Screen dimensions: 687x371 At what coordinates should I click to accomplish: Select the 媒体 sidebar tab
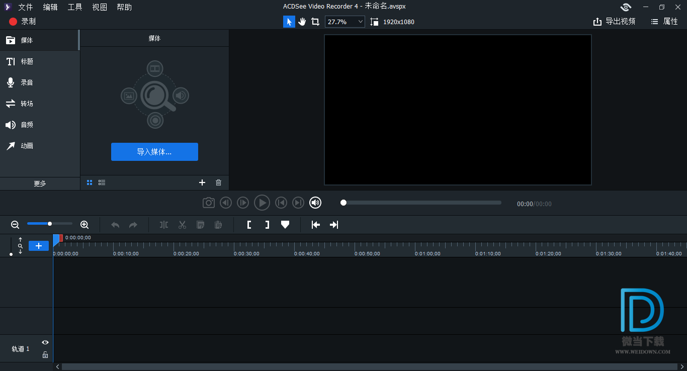40,40
